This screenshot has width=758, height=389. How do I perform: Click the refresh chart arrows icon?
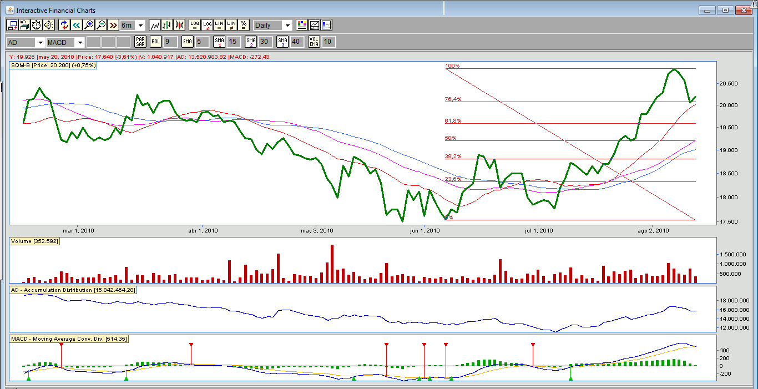[x=64, y=25]
